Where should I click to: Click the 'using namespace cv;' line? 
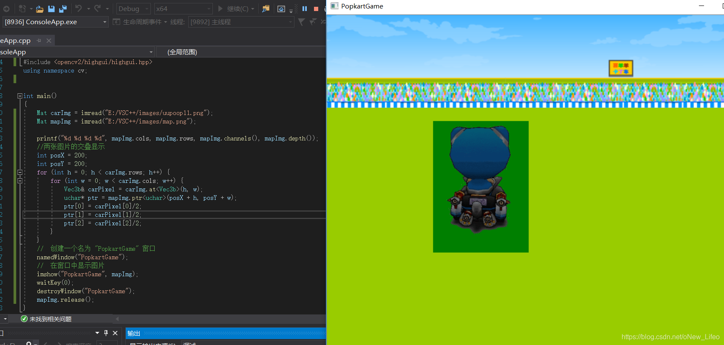coord(55,70)
